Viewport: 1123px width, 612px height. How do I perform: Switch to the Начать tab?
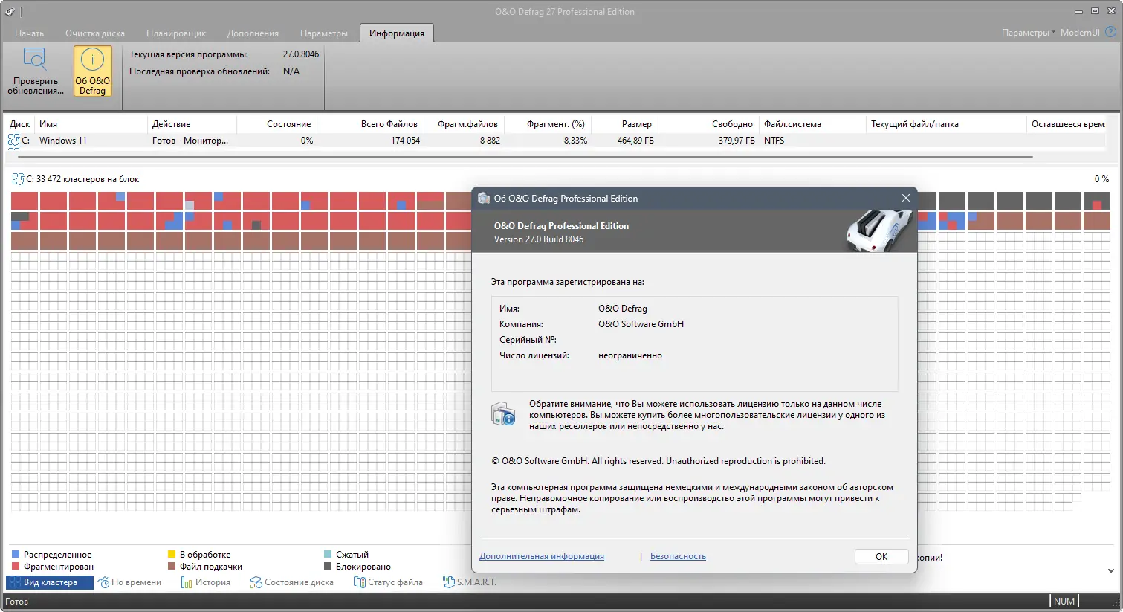29,33
